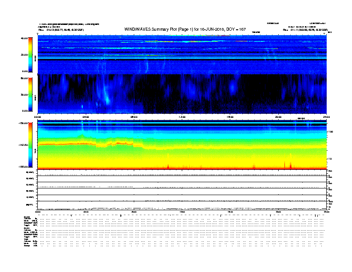The image size is (352, 272).
Task: Select the 40.00 label on RAD2 scale
Action: [24, 38]
